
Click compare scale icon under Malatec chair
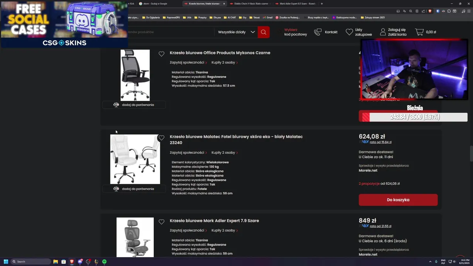pos(116,189)
